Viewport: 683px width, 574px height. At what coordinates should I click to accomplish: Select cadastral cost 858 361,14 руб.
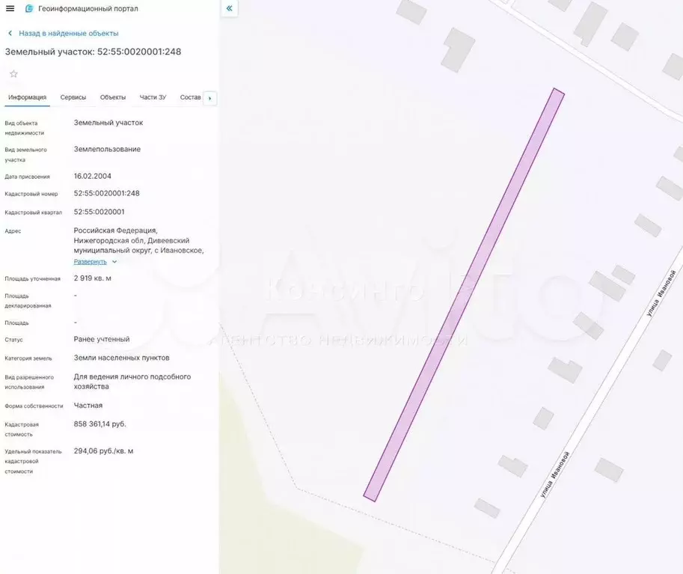[99, 424]
